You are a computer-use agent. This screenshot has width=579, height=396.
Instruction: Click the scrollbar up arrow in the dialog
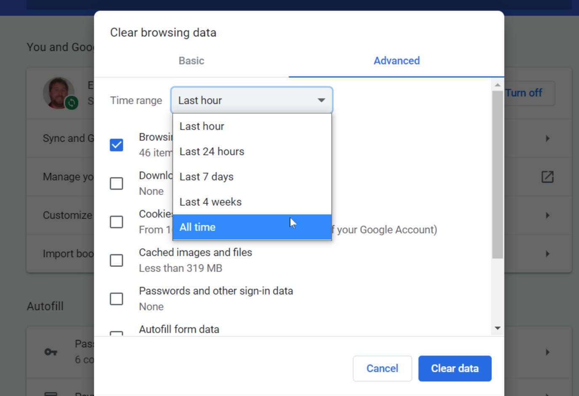click(x=497, y=85)
